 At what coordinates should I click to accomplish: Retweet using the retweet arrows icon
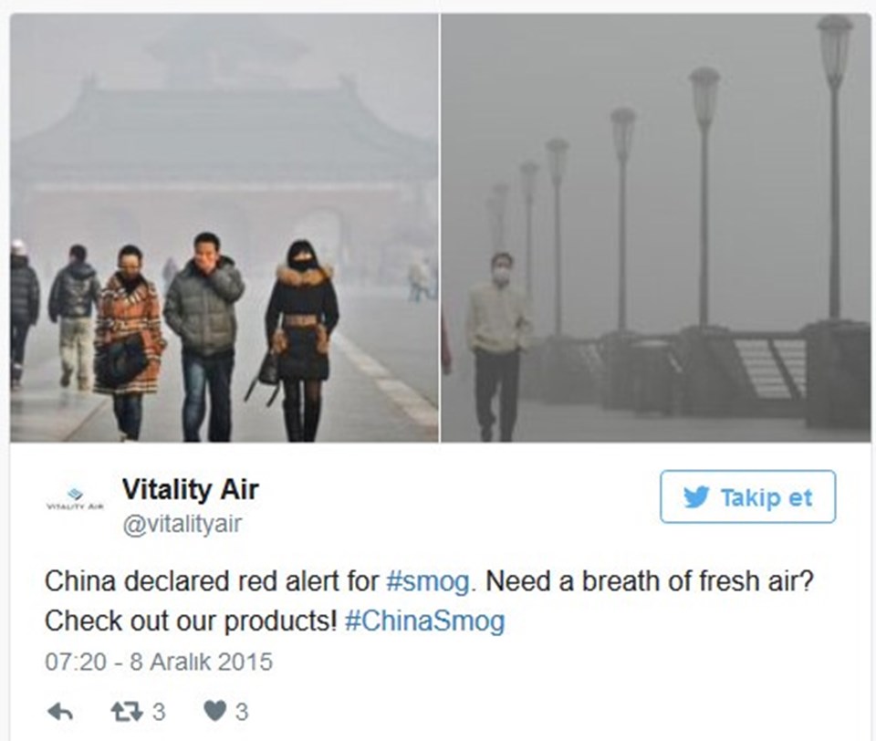tap(127, 712)
